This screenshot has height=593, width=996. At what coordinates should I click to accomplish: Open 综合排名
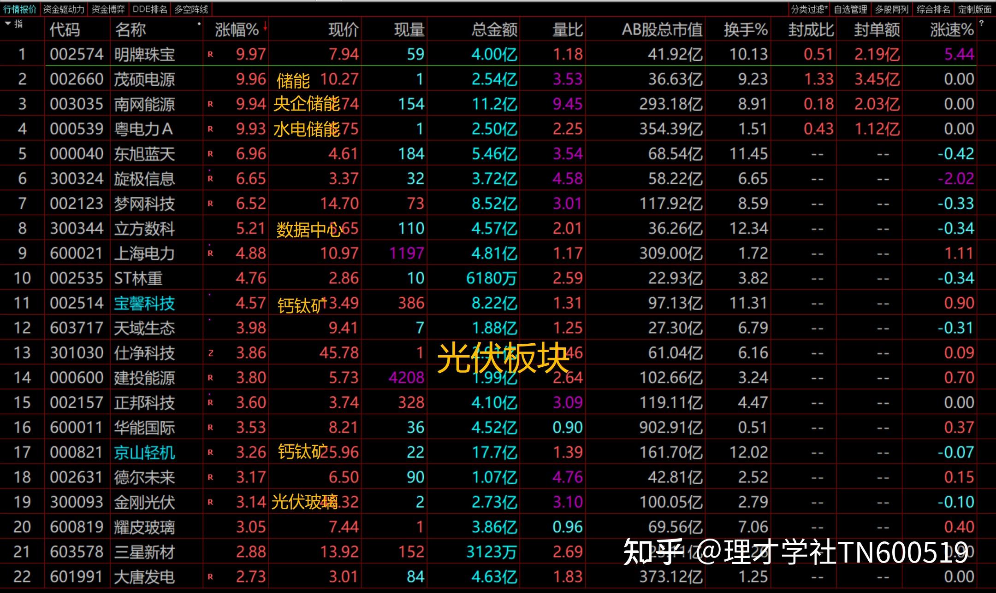933,9
